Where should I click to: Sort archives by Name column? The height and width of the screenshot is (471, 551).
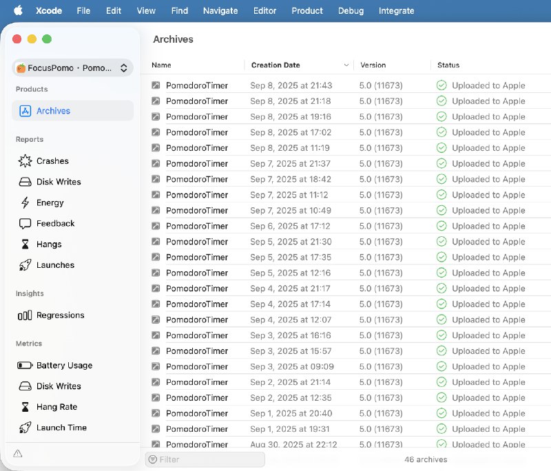click(162, 65)
